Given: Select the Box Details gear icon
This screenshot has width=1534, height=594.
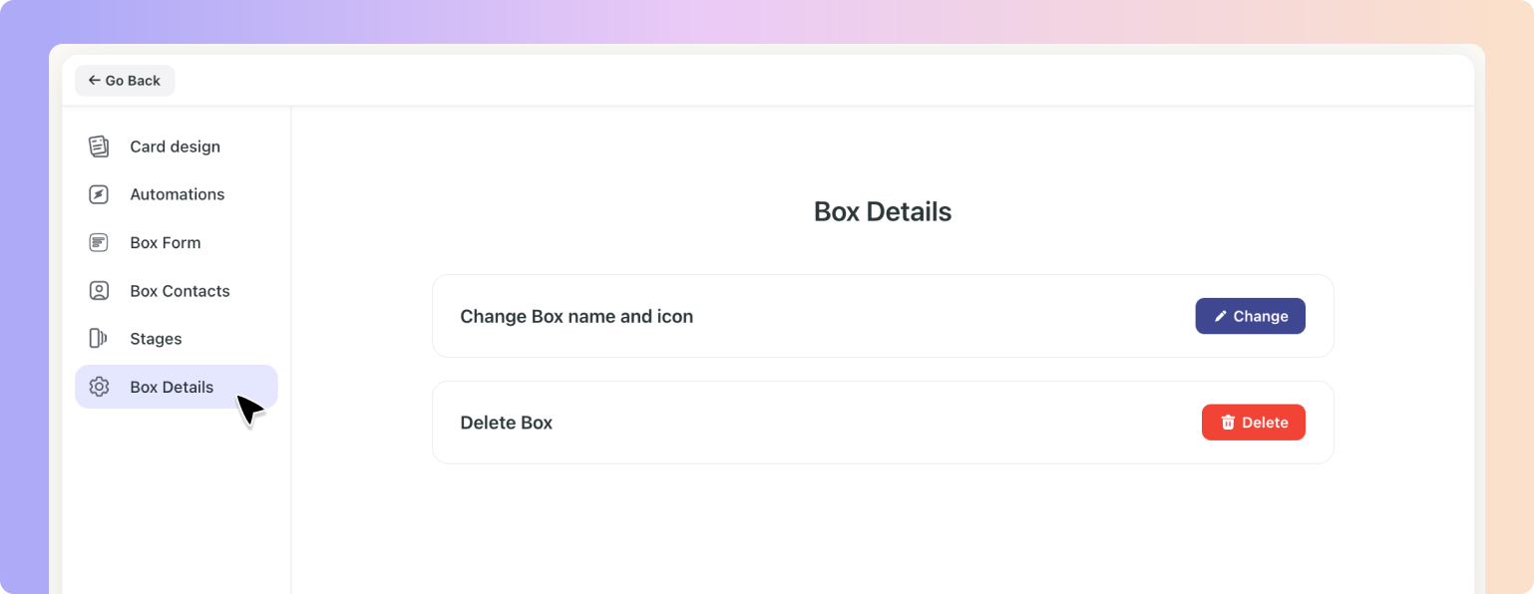Looking at the screenshot, I should [x=99, y=387].
